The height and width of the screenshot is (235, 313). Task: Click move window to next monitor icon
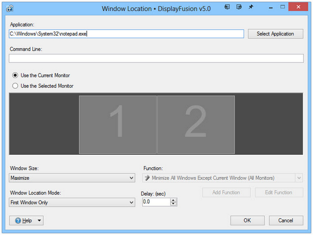[x=227, y=7]
